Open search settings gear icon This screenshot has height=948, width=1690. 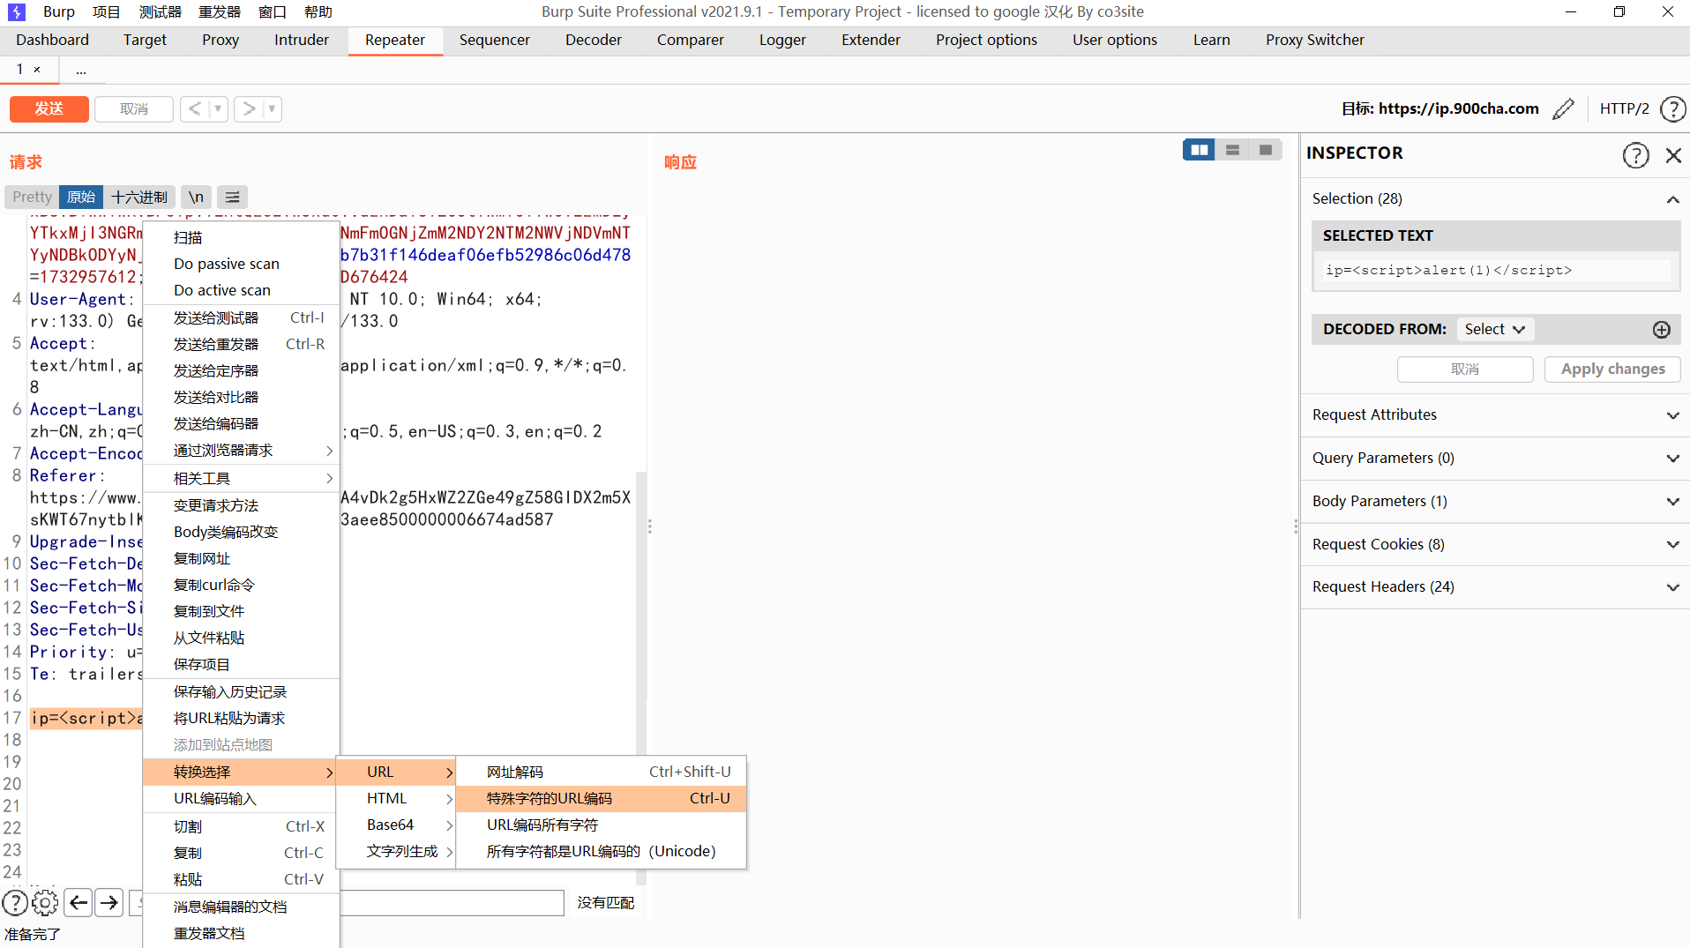coord(45,902)
